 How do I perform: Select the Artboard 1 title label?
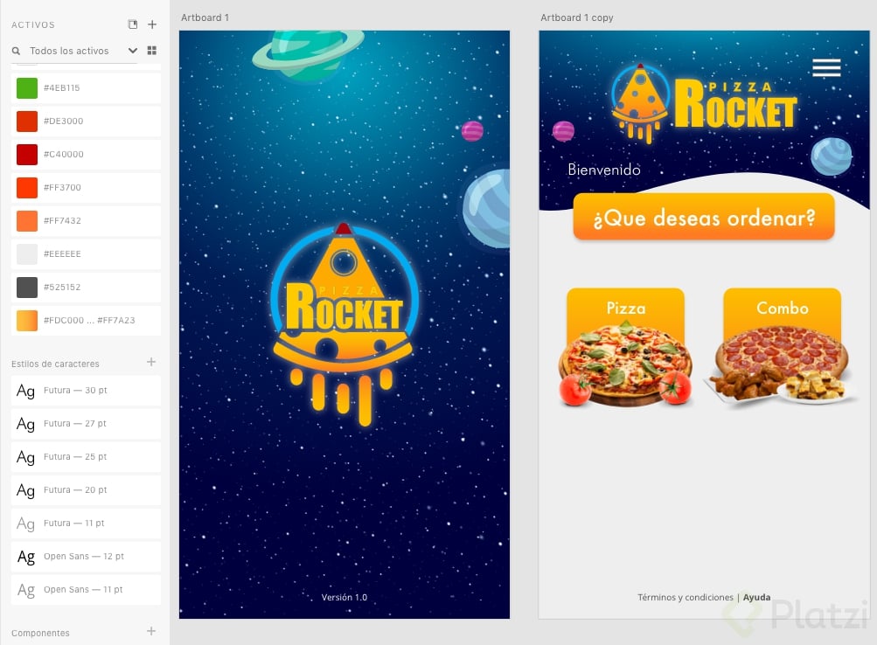click(205, 17)
